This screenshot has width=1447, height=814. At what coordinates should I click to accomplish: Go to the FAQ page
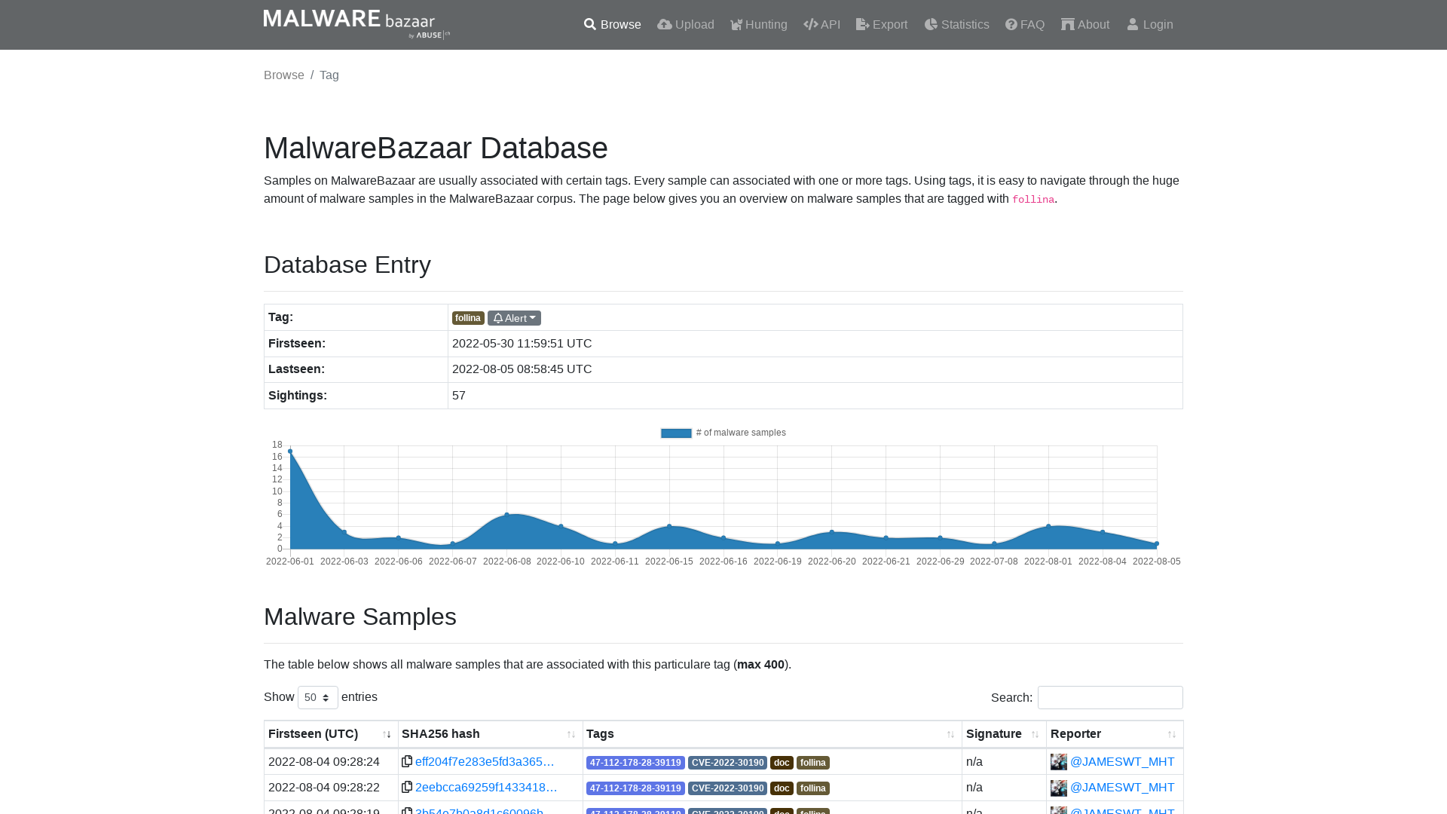pyautogui.click(x=1025, y=25)
